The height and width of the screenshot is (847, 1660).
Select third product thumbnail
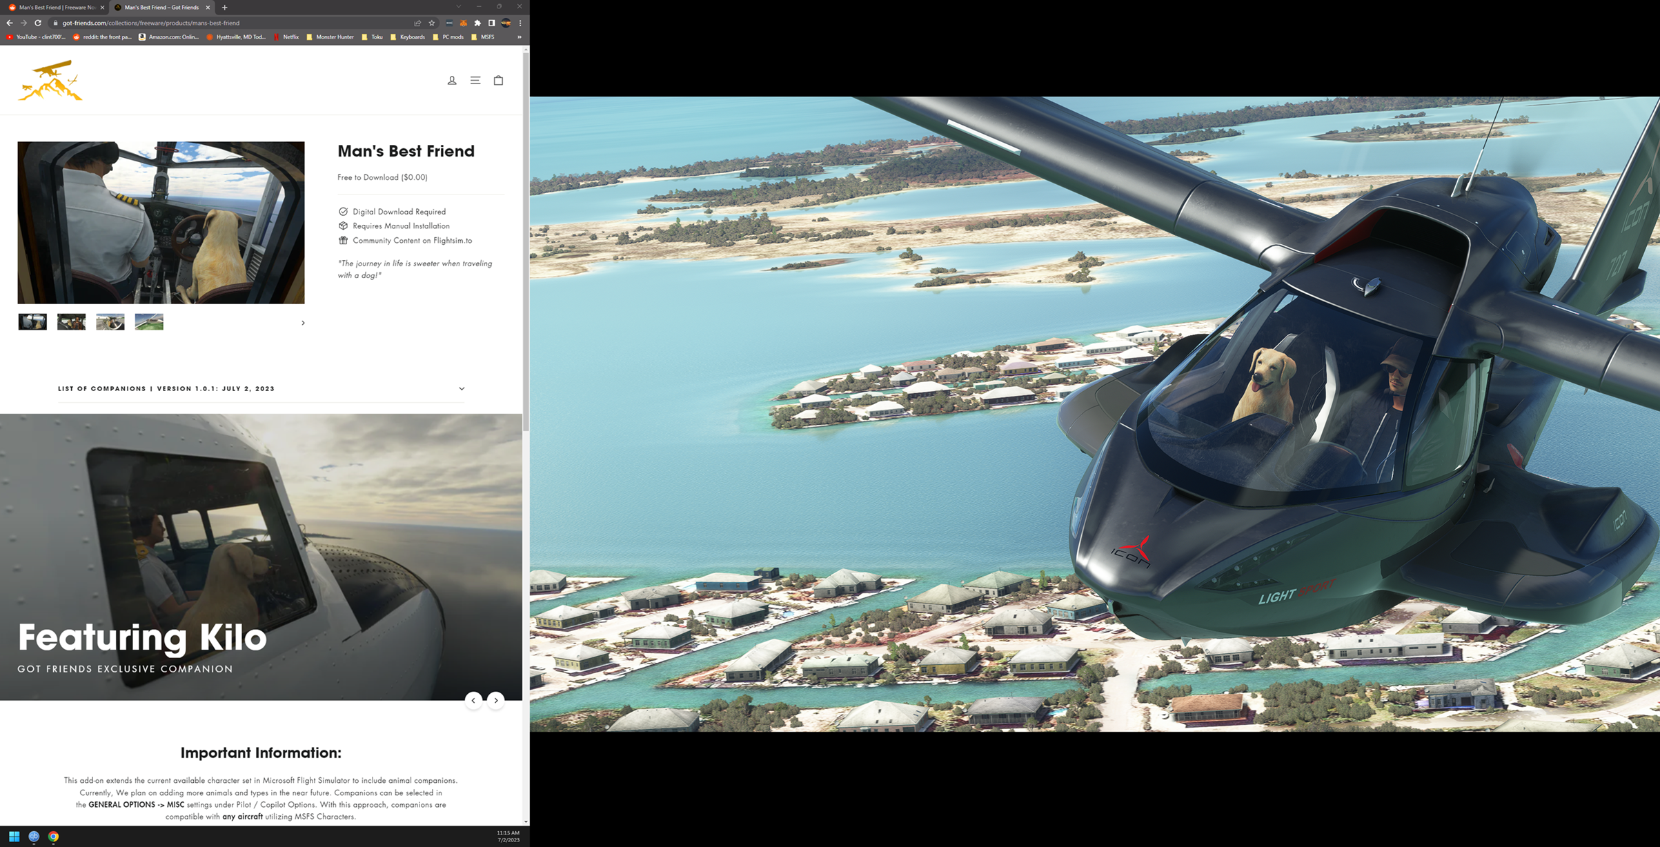coord(110,321)
